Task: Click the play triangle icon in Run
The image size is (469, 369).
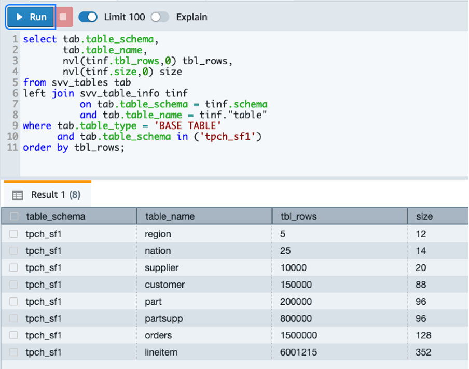Action: [19, 17]
